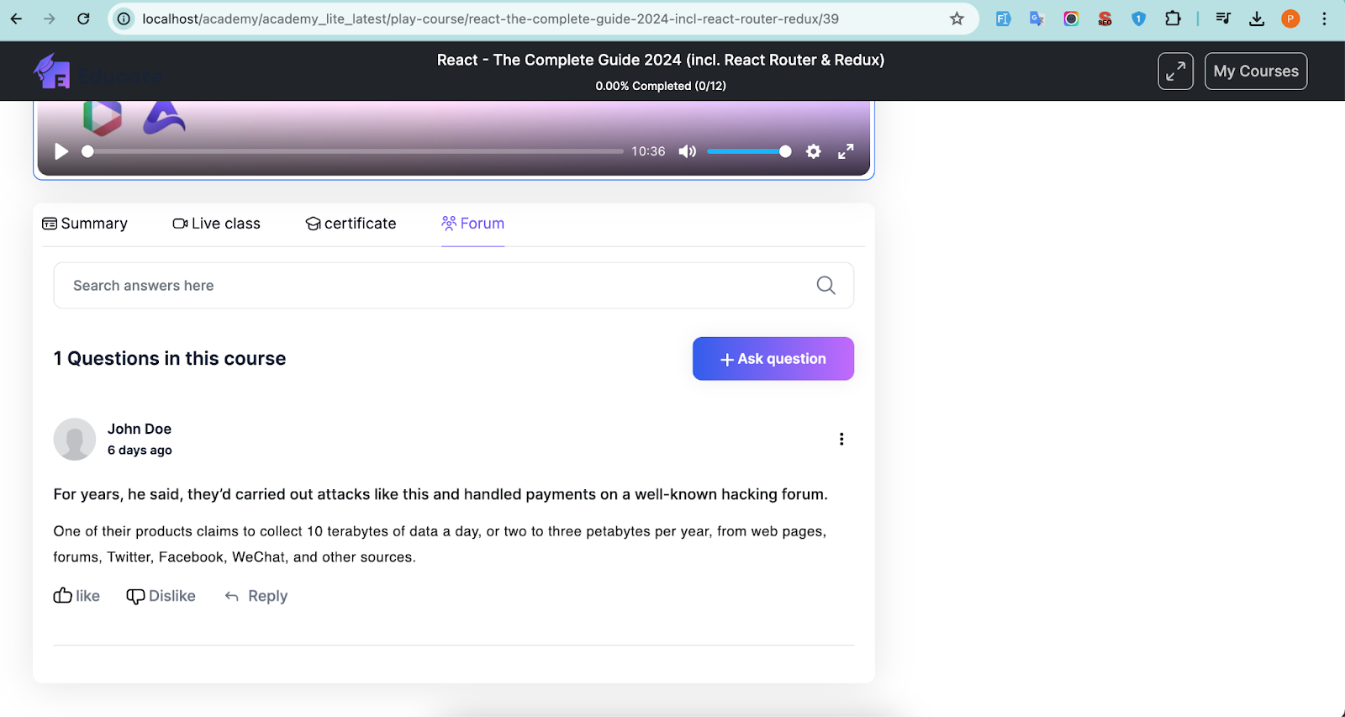The image size is (1345, 717).
Task: Click the video progress seek bar
Action: point(353,151)
